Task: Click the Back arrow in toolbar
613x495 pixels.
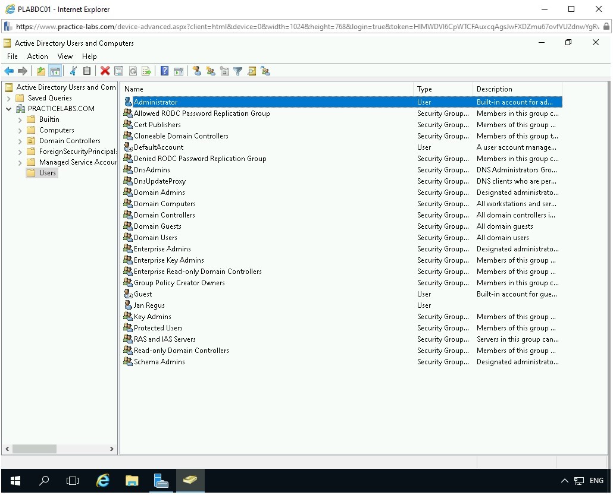Action: pyautogui.click(x=9, y=71)
